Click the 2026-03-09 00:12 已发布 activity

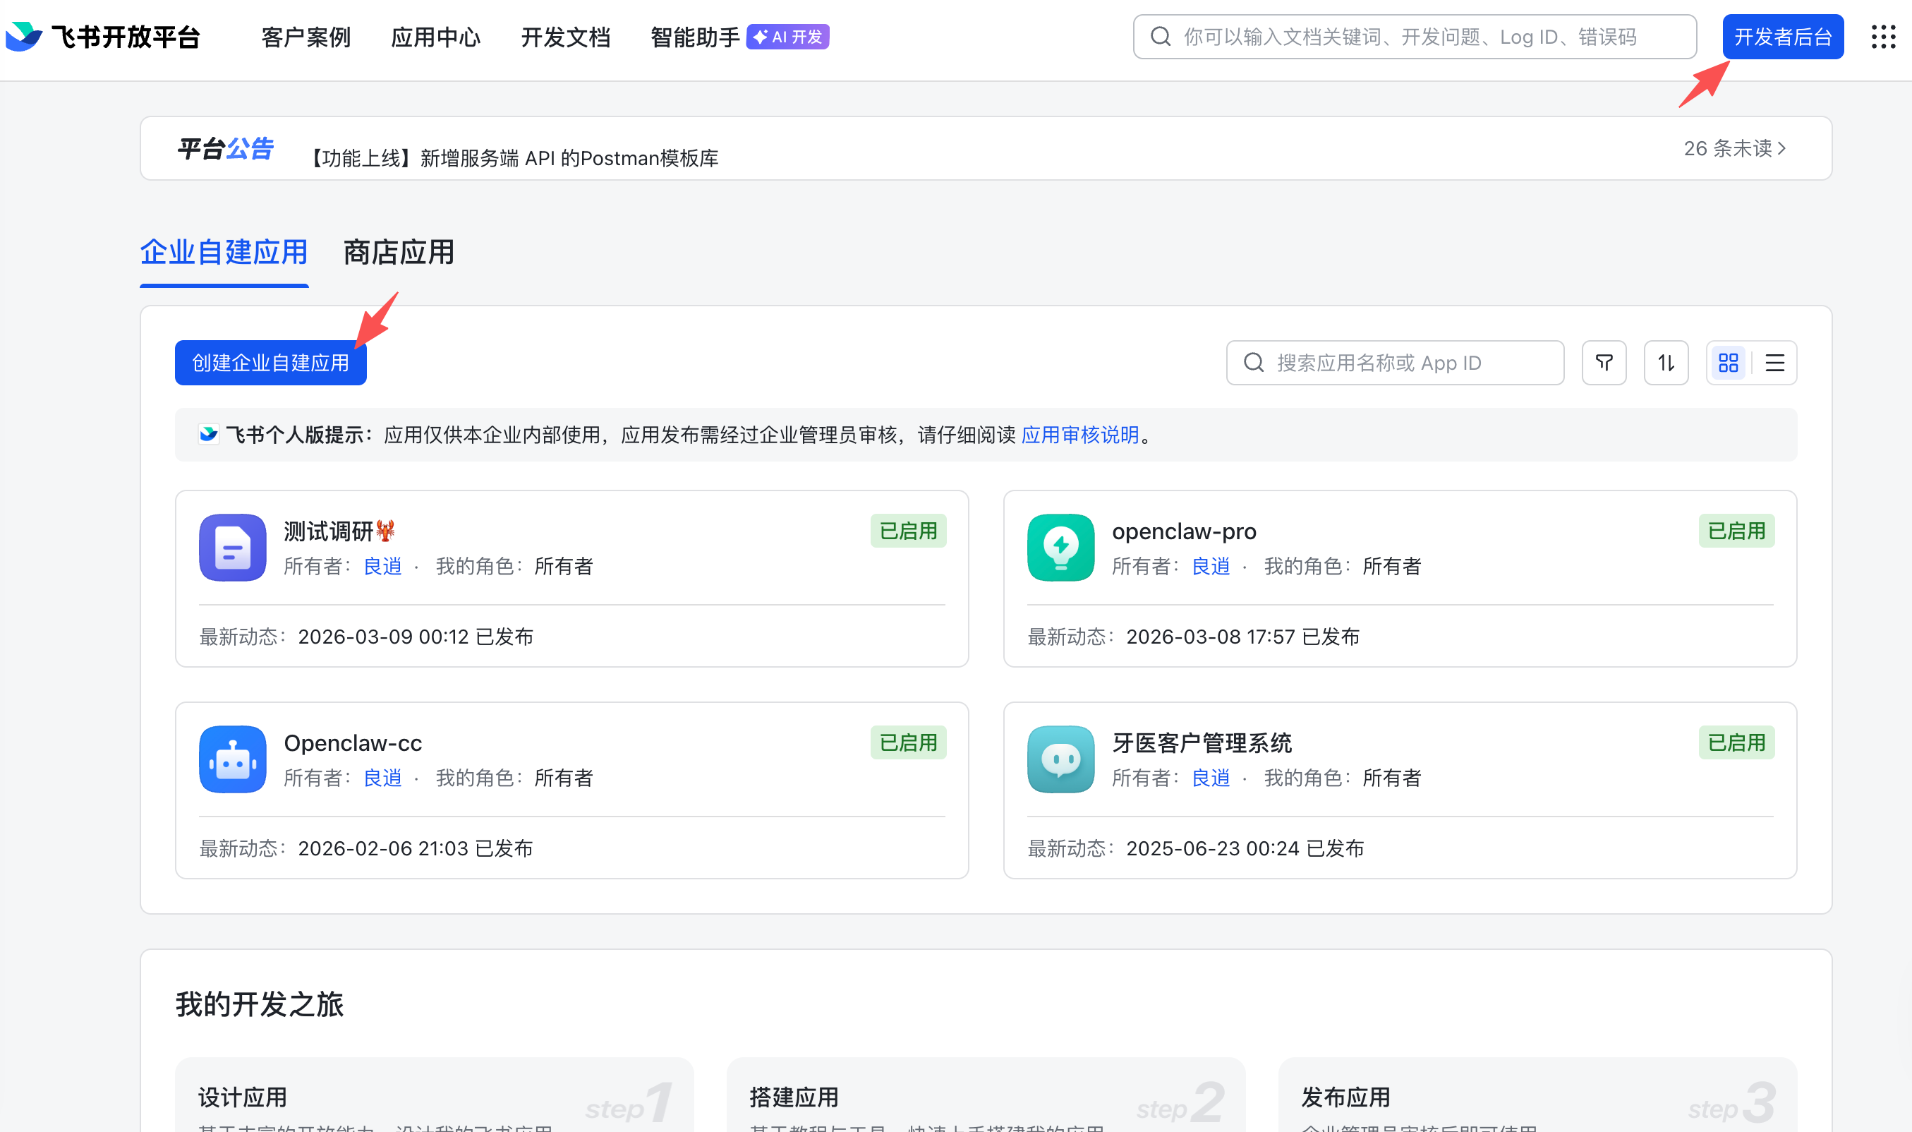click(x=416, y=637)
